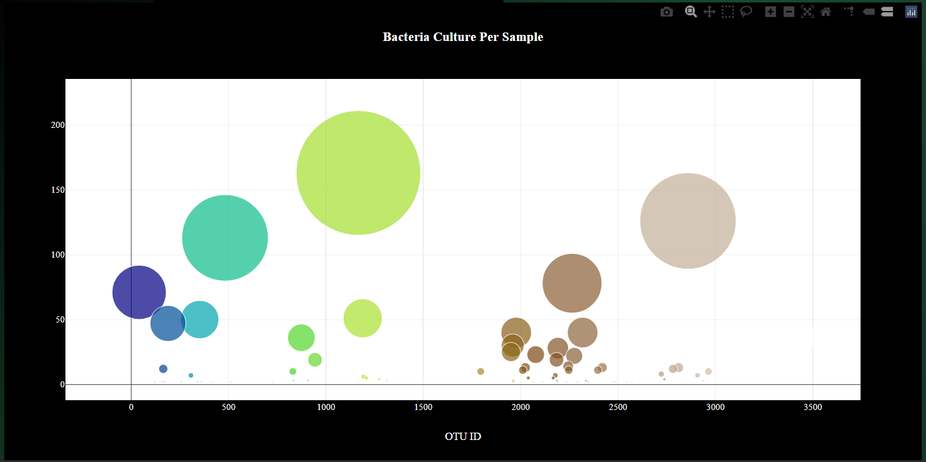
Task: Select the large brown bubble
Action: coord(572,283)
